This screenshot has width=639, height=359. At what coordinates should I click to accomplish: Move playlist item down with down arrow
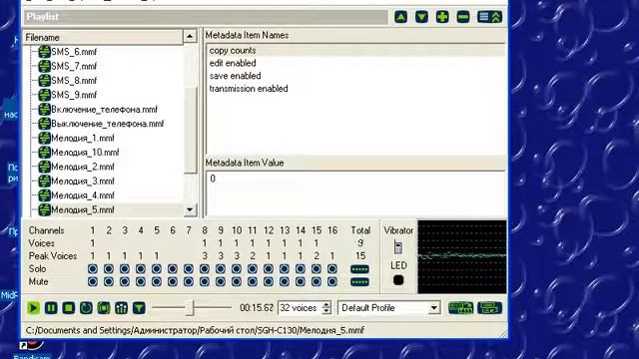click(421, 17)
